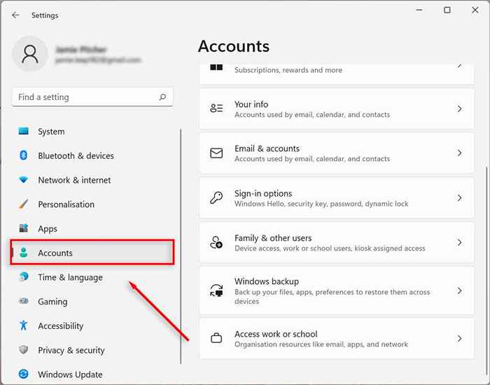
Task: Open the Apps category
Action: (x=92, y=228)
